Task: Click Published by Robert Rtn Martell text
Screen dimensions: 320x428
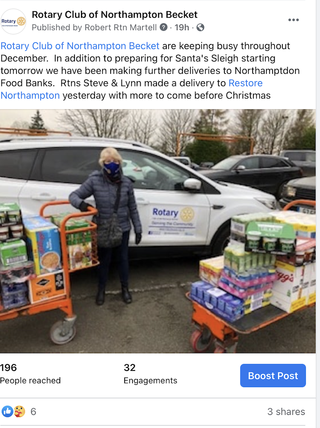Action: pyautogui.click(x=94, y=27)
